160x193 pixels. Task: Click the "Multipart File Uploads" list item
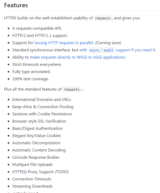pos(32,165)
